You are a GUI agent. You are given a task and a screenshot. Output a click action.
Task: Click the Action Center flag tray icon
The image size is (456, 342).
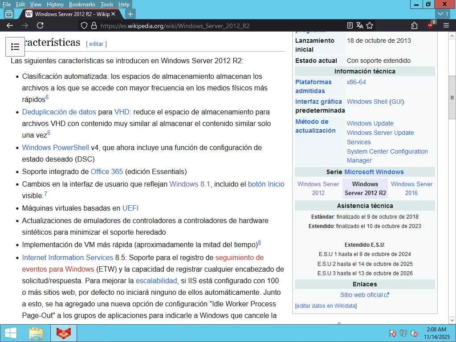click(x=393, y=333)
